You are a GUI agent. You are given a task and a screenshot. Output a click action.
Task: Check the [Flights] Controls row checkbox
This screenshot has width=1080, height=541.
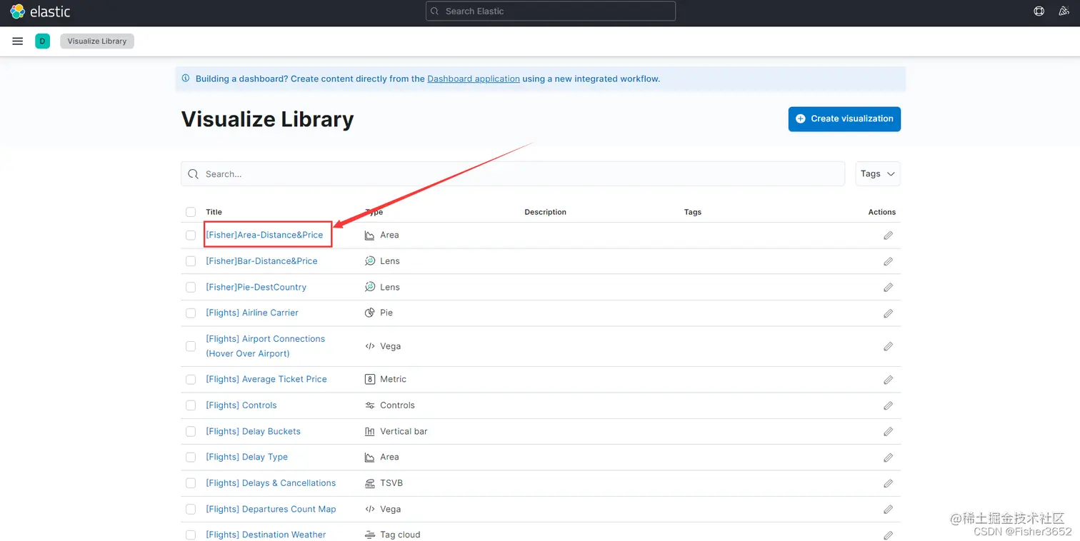[x=191, y=405]
